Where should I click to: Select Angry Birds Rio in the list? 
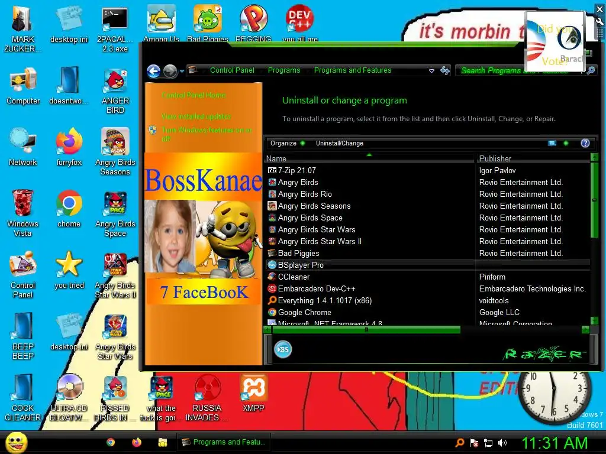[427, 194]
